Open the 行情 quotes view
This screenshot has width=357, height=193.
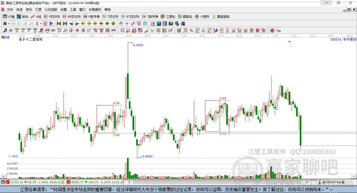8,17
